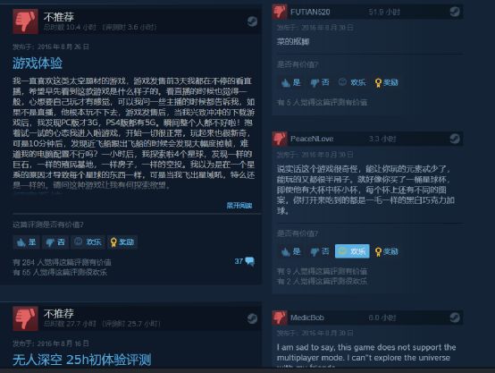Click the Steam icon beside FUTIAN520's playtime
495x373 pixels.
[455, 12]
